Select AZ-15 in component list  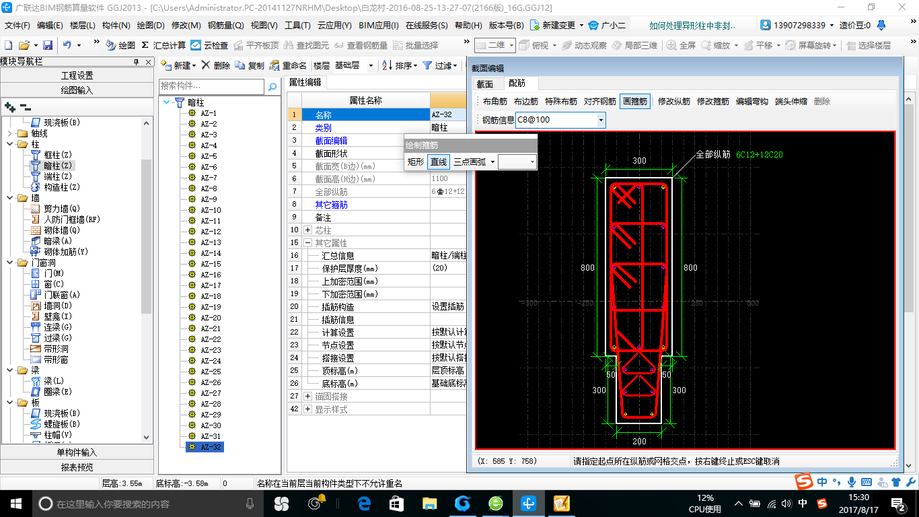211,264
